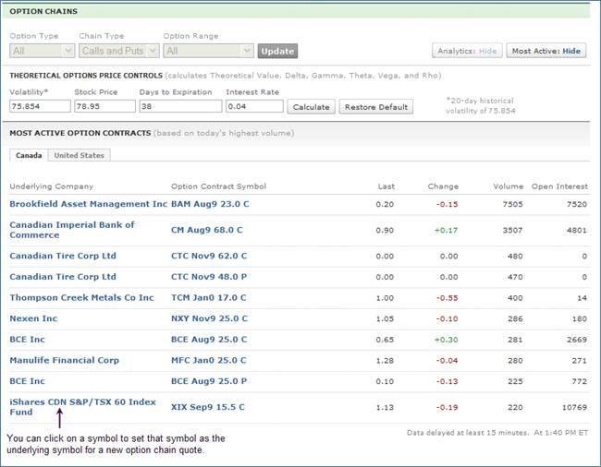Viewport: 601px width, 467px height.
Task: Click the Interest Rate input field
Action: pos(254,106)
